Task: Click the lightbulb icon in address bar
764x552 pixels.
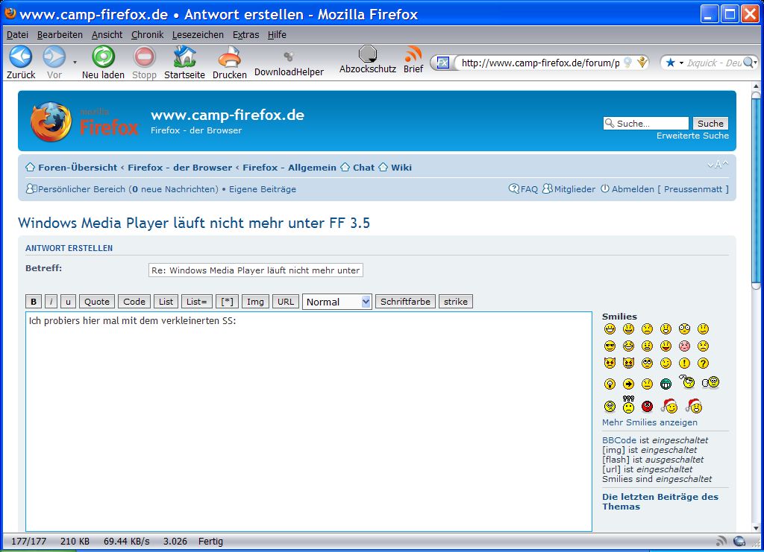Action: [x=628, y=63]
